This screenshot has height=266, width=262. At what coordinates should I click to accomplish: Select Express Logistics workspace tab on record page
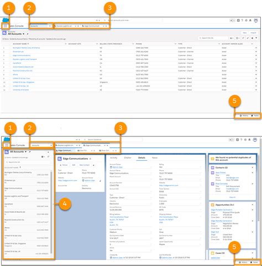[x=65, y=146]
